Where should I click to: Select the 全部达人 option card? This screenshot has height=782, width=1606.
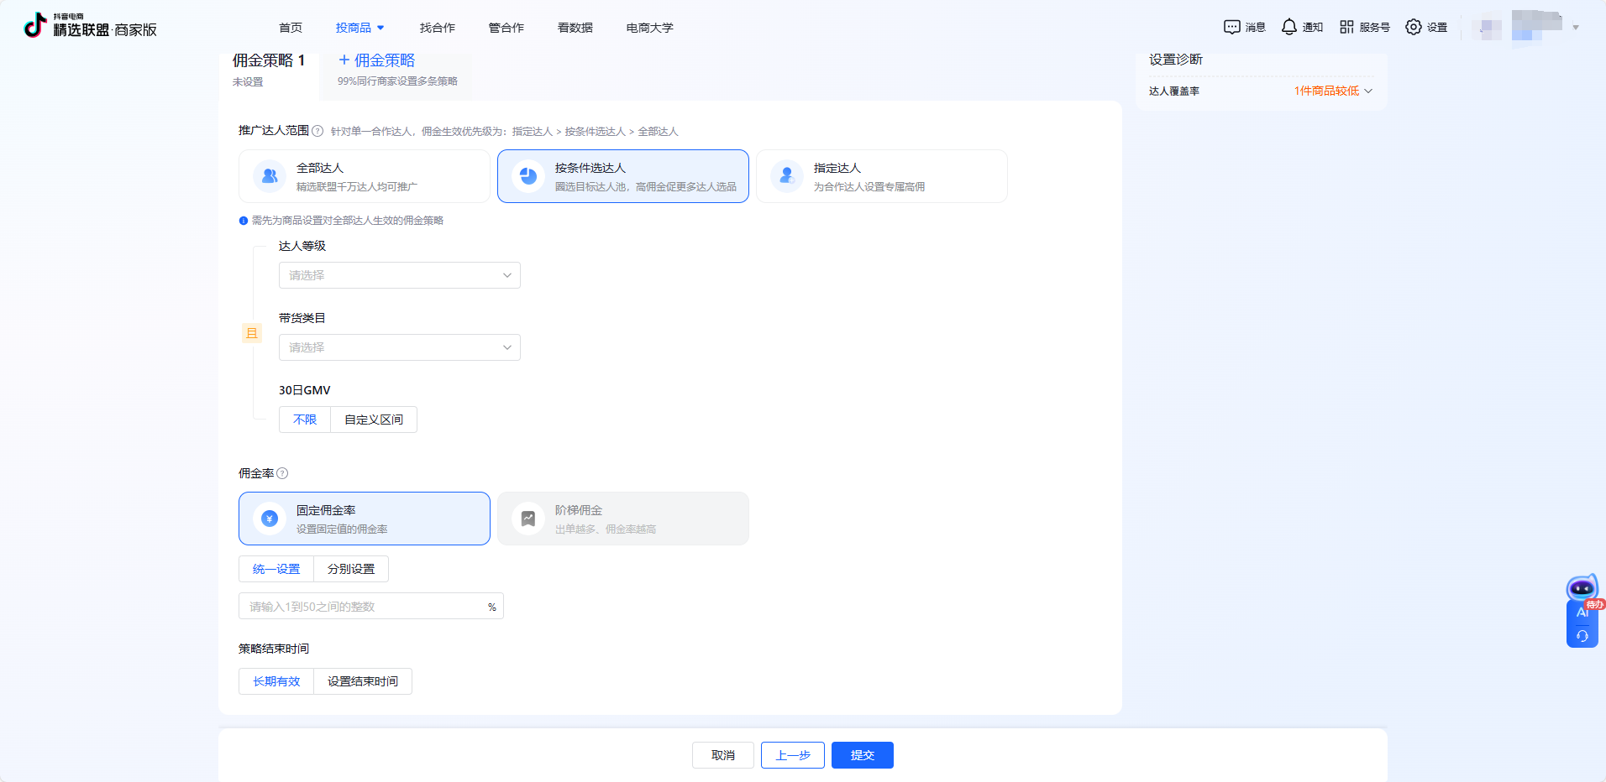click(365, 176)
